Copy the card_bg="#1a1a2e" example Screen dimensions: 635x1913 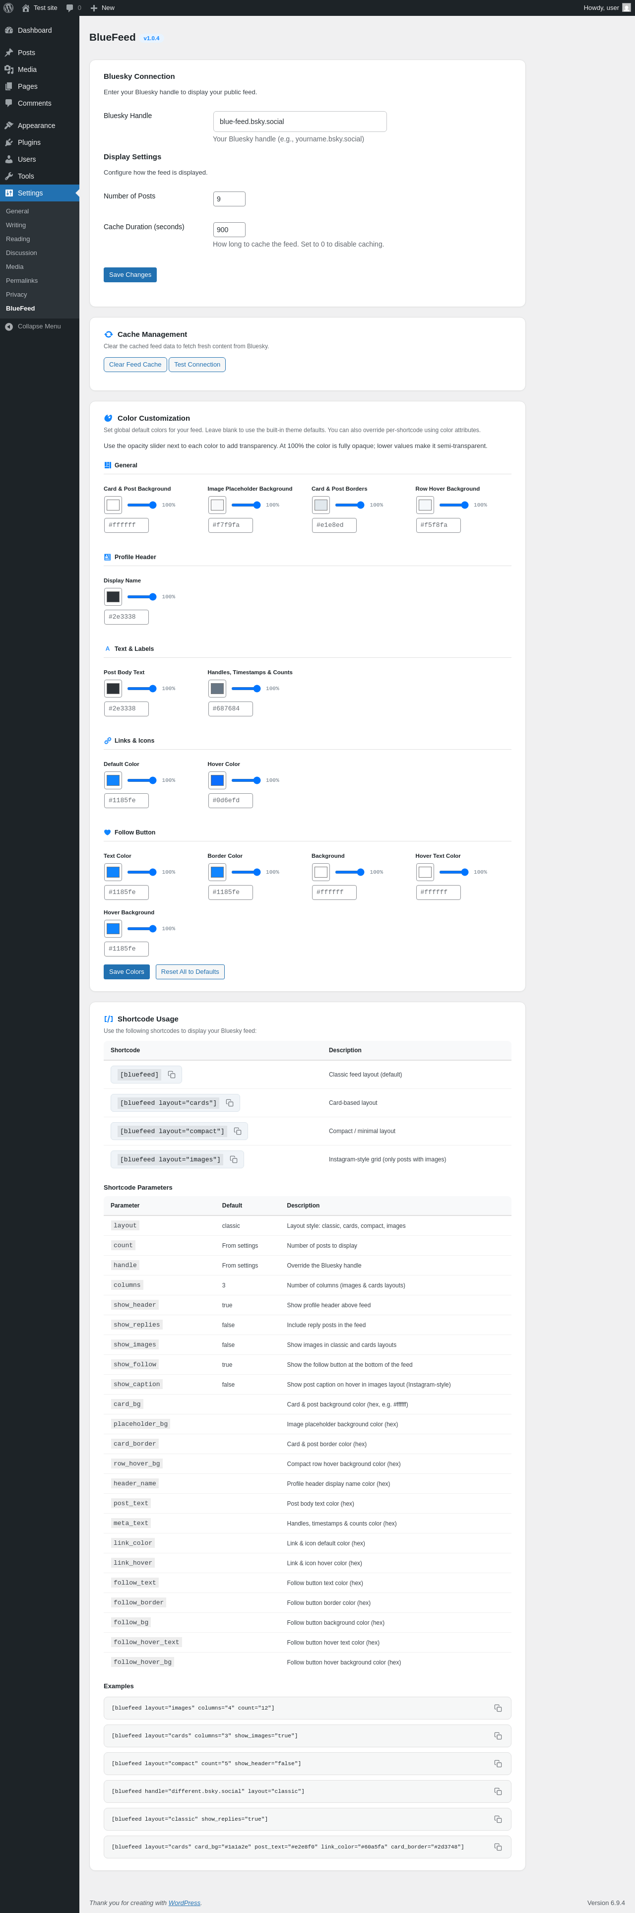(498, 1847)
